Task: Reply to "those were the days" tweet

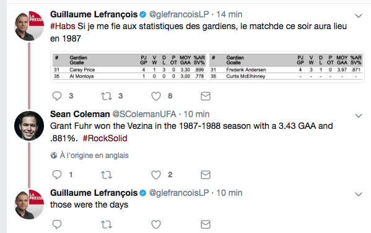Action: click(57, 224)
